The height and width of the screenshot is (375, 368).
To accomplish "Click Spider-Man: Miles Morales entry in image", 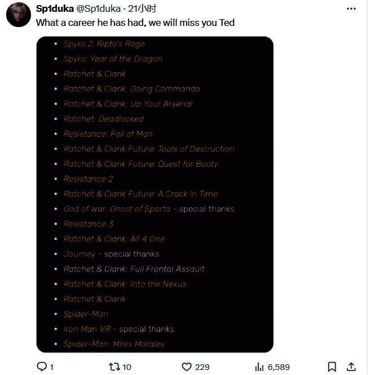I will click(114, 343).
